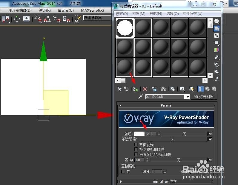Click Sample Type sphere icon
The width and height of the screenshot is (238, 185).
[x=216, y=21]
